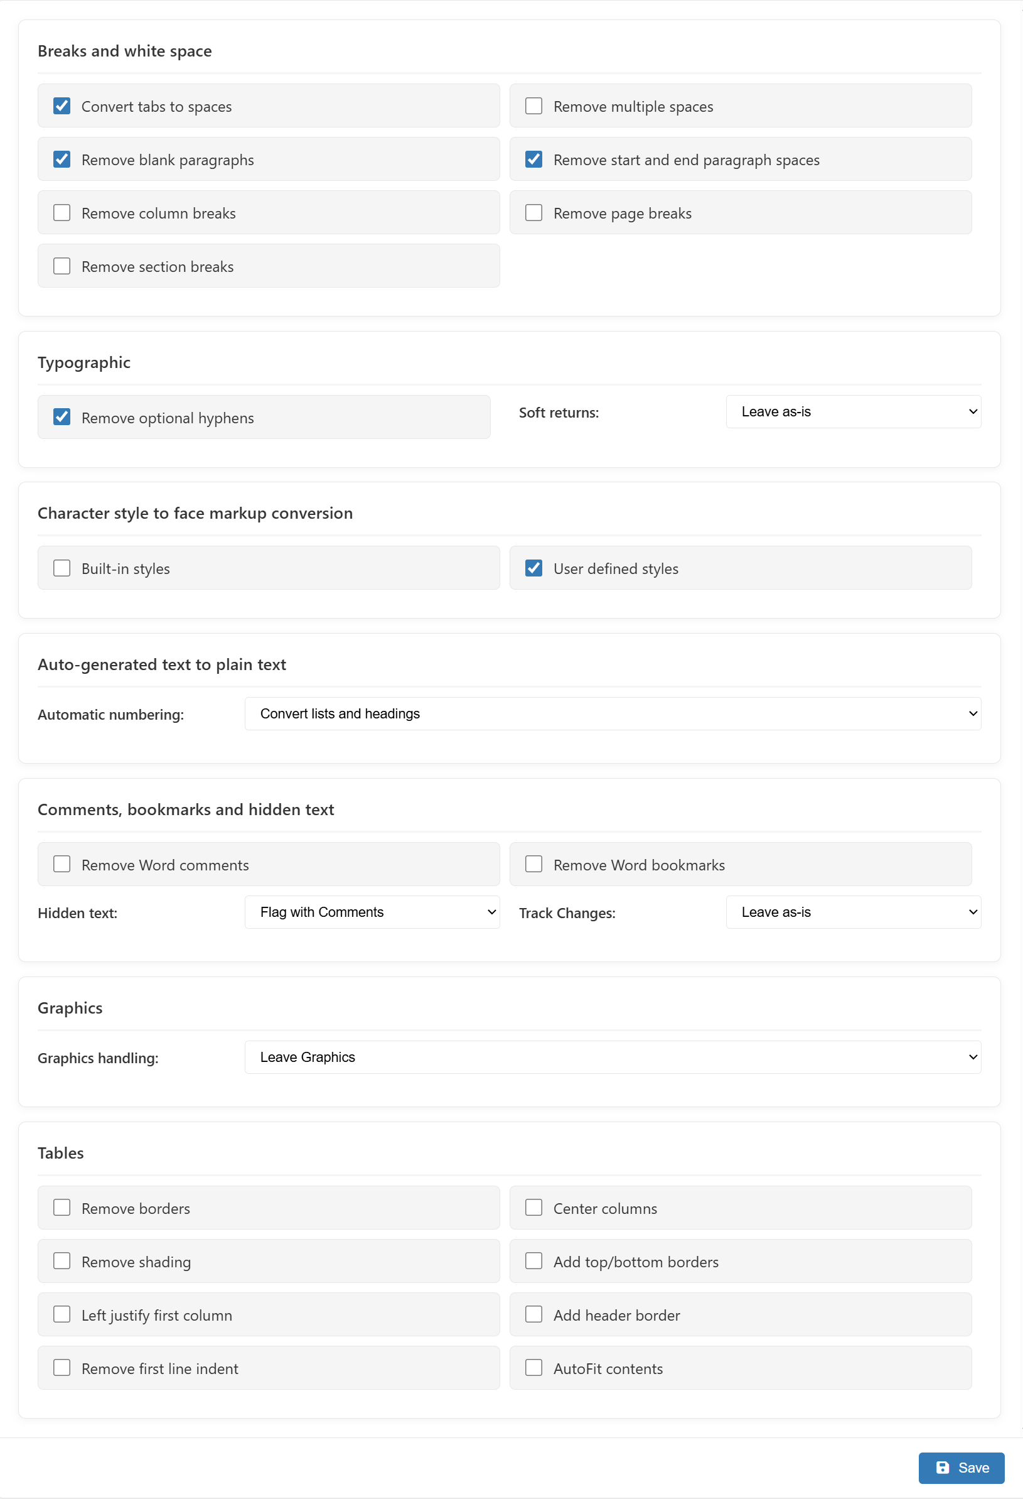
Task: Check Remove page breaks option
Action: click(533, 213)
